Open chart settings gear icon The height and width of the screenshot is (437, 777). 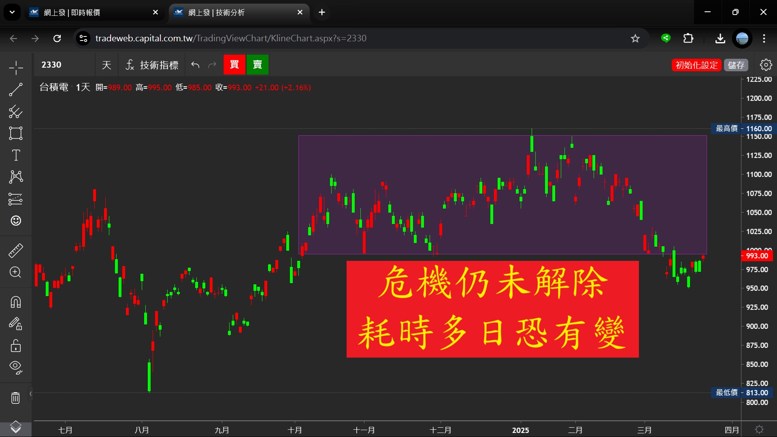click(x=766, y=65)
